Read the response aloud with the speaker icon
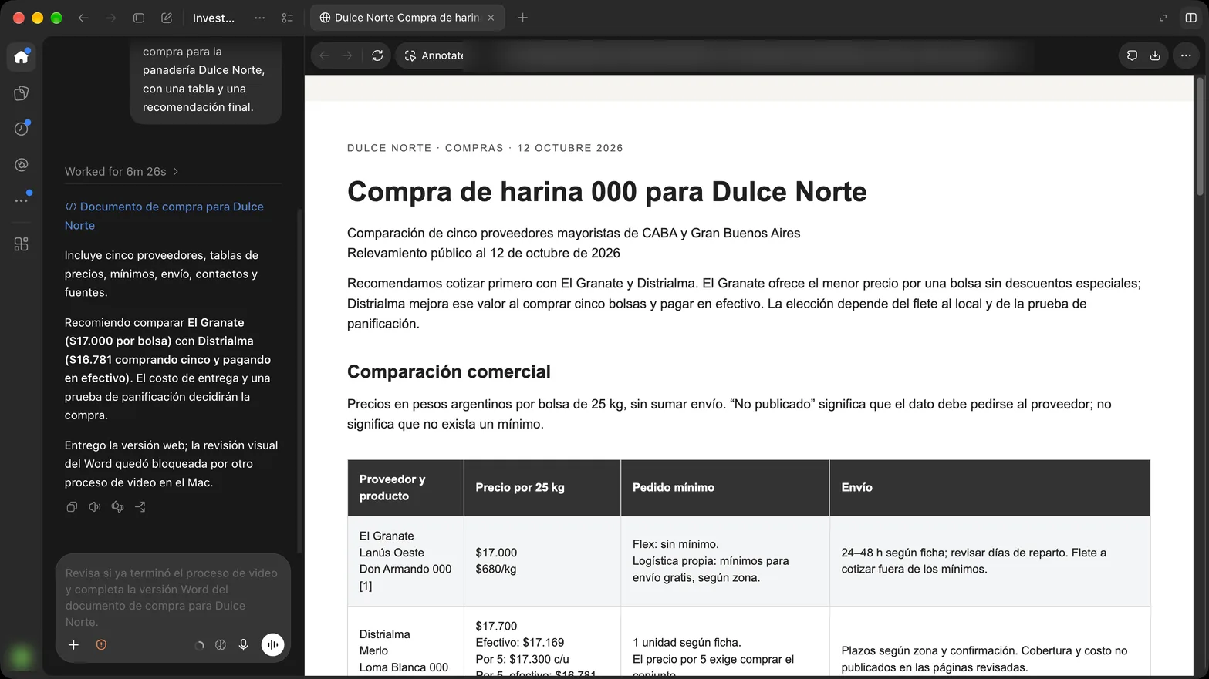 coord(95,507)
